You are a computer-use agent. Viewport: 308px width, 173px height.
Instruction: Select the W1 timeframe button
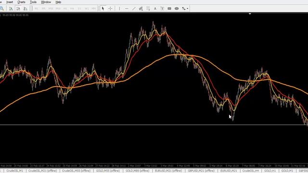pyautogui.click(x=87, y=9)
